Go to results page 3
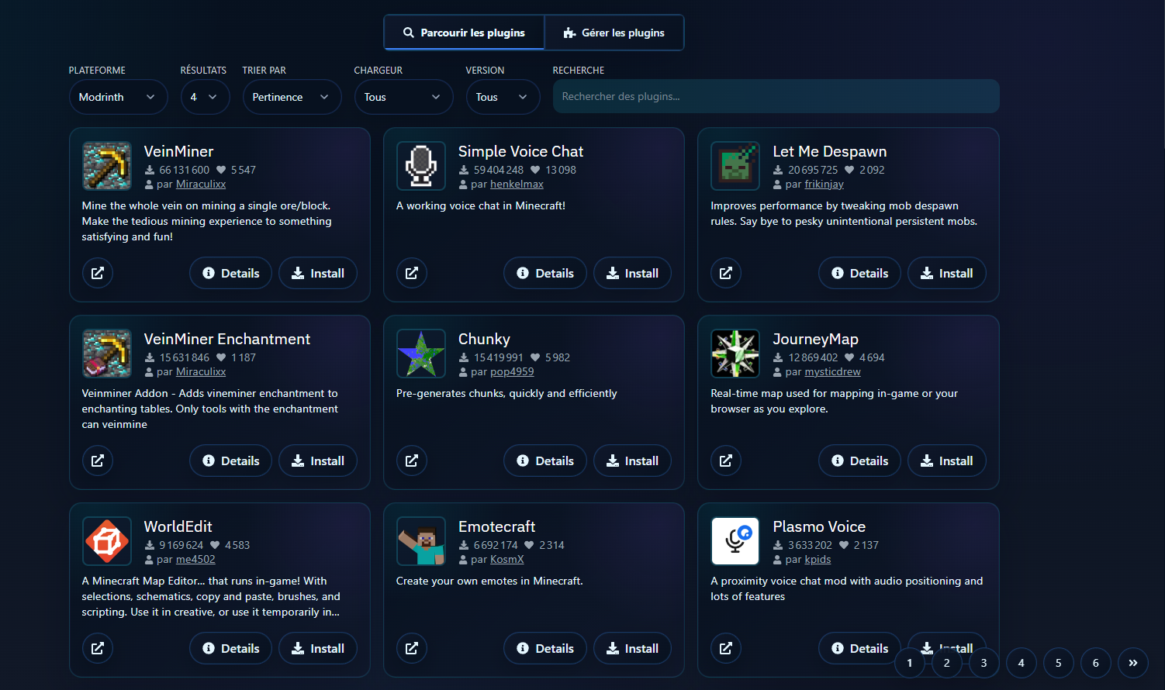The width and height of the screenshot is (1165, 690). pos(984,663)
